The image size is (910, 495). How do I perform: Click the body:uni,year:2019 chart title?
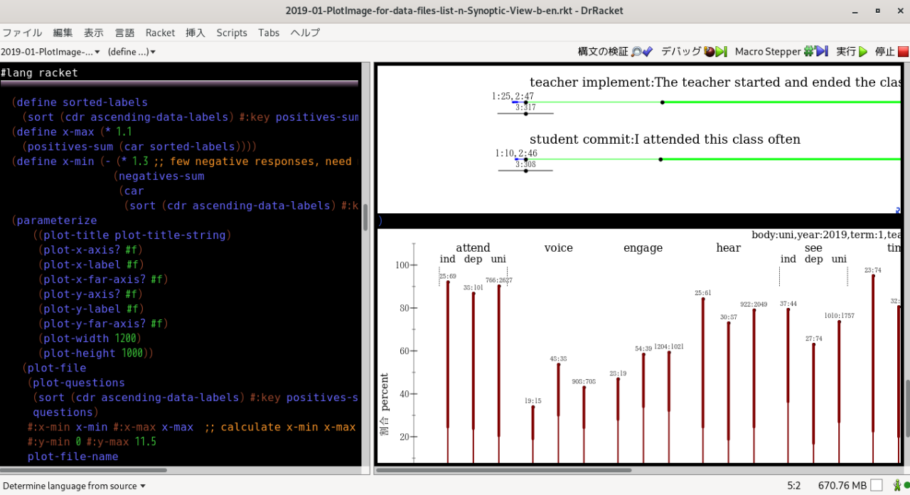coord(827,235)
